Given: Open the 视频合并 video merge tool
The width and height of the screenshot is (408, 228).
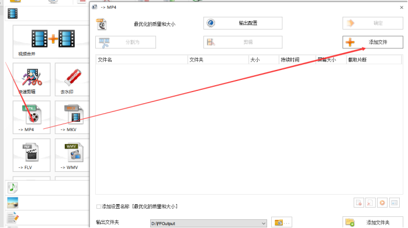Looking at the screenshot, I should click(51, 41).
